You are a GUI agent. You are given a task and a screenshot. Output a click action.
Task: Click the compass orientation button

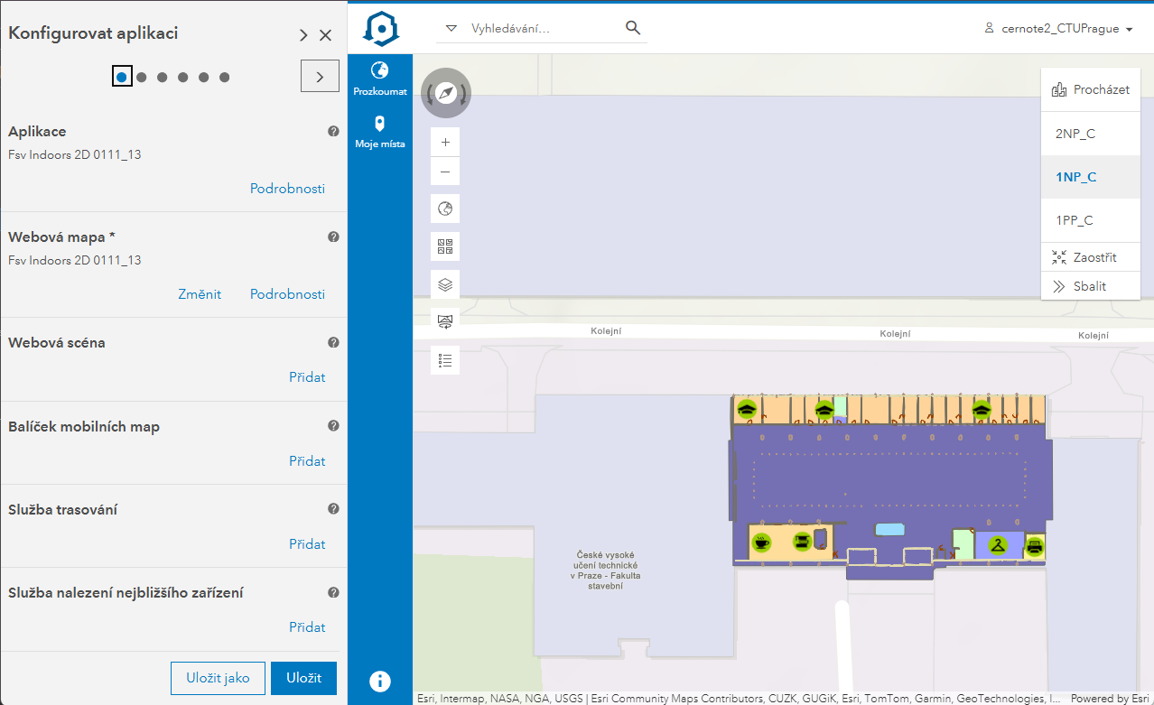pyautogui.click(x=446, y=93)
